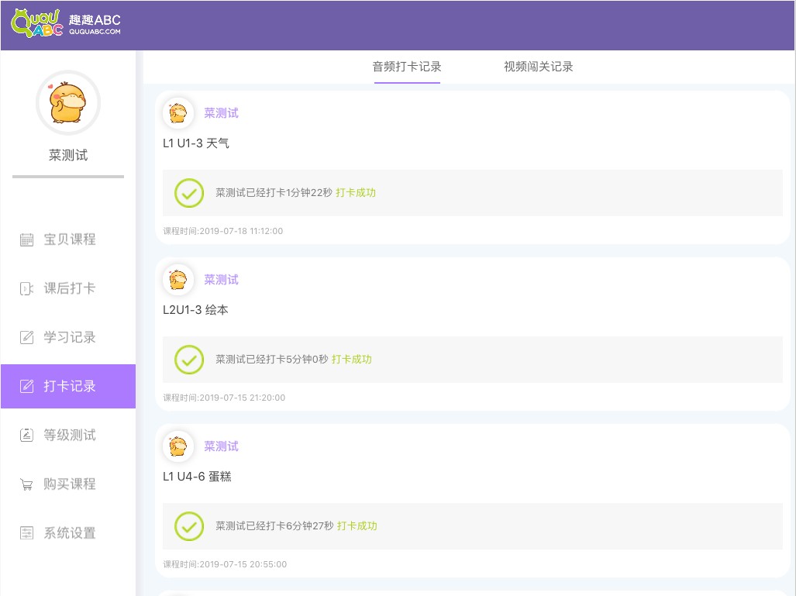Click the large duck profile avatar

pyautogui.click(x=68, y=103)
